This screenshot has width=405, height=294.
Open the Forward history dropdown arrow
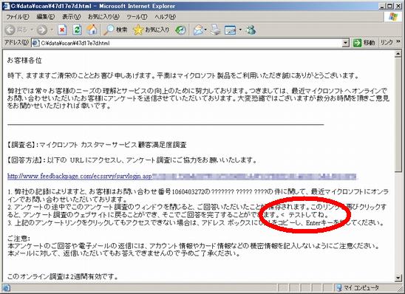click(x=52, y=30)
